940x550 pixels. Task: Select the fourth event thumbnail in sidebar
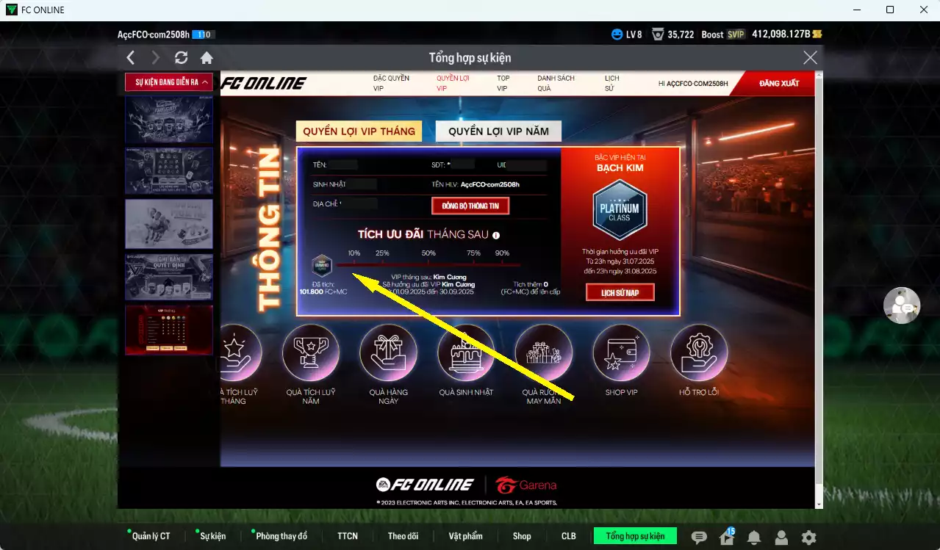[169, 276]
